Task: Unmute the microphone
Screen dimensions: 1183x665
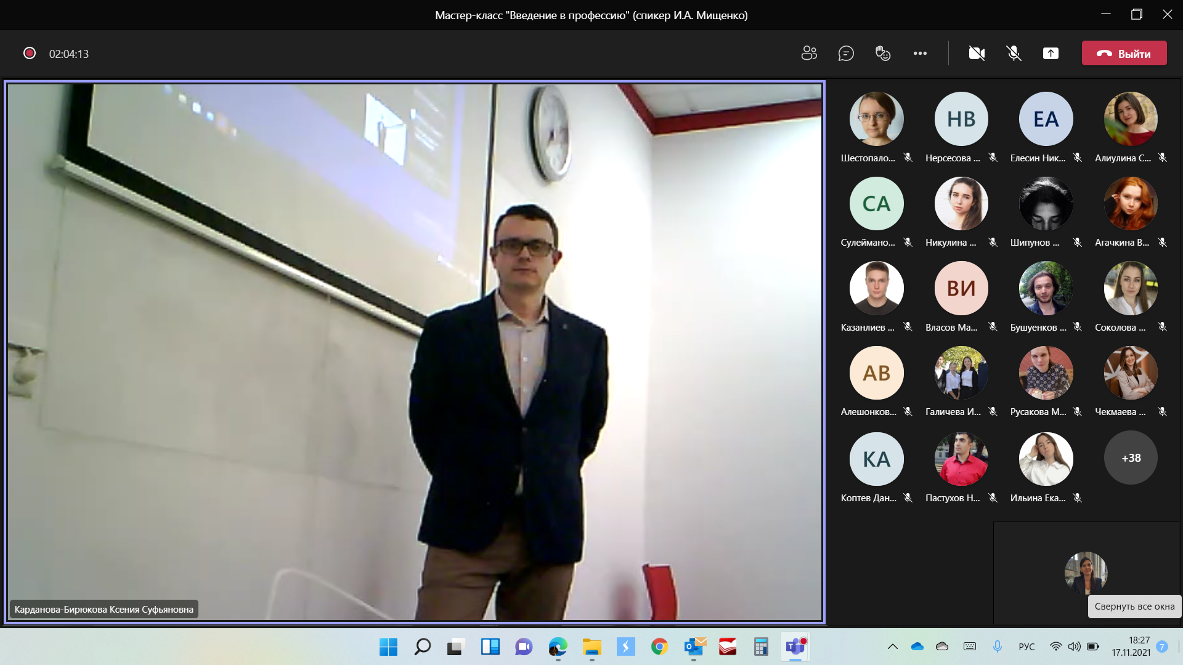Action: [1014, 54]
